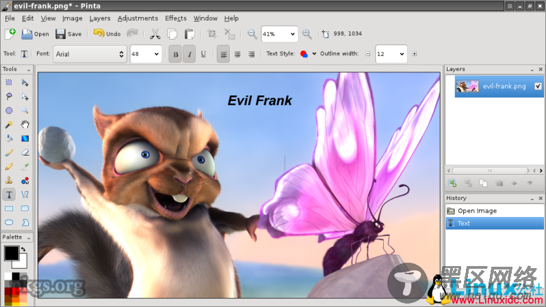Open the Font Arial dropdown
546x307 pixels.
click(x=90, y=54)
